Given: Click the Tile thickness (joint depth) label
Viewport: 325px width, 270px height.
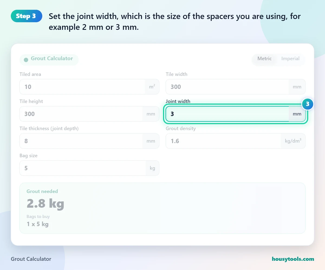Looking at the screenshot, I should pyautogui.click(x=49, y=128).
